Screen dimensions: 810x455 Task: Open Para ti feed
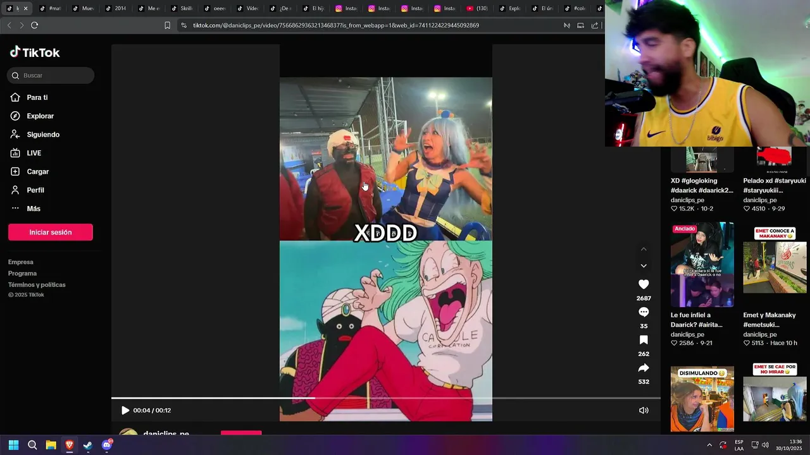click(37, 97)
